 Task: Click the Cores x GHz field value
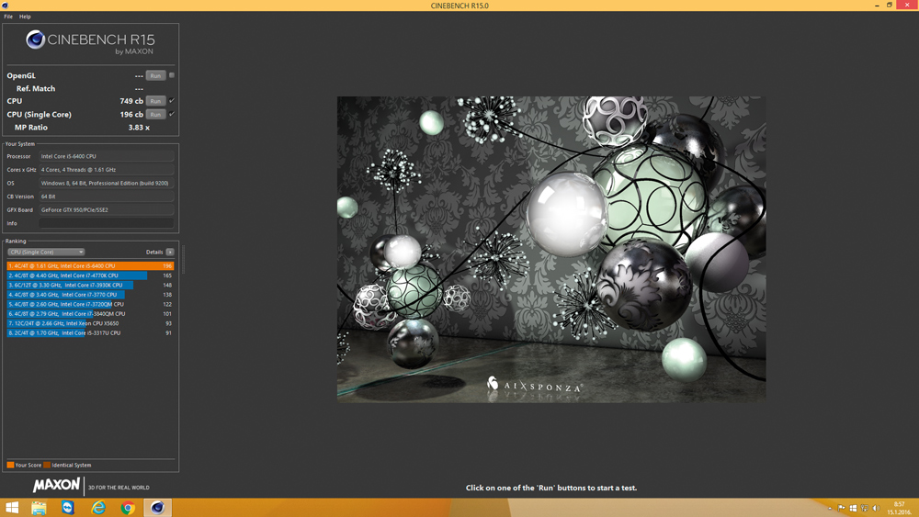click(106, 170)
